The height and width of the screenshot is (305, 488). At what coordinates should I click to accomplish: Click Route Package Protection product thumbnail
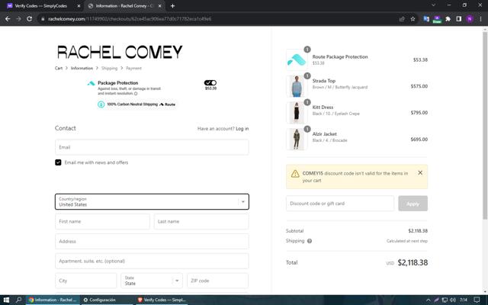coord(297,59)
